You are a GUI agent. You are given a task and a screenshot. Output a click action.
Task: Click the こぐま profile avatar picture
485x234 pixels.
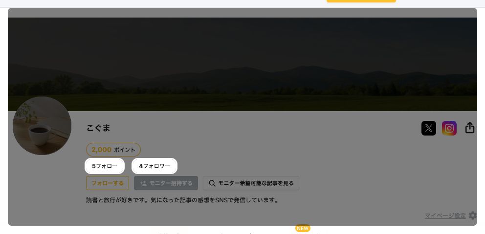click(x=42, y=126)
